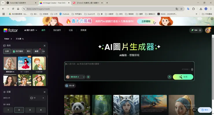The width and height of the screenshot is (214, 115).
Task: Set image count to 1
Action: 8,110
